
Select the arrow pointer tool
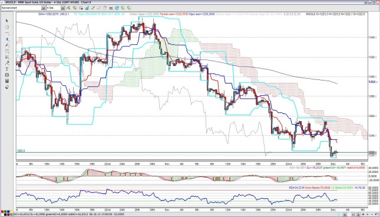pos(7,21)
